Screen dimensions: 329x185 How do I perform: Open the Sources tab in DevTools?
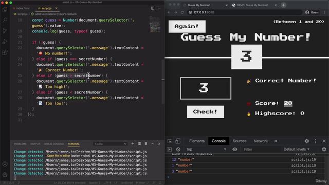click(240, 141)
